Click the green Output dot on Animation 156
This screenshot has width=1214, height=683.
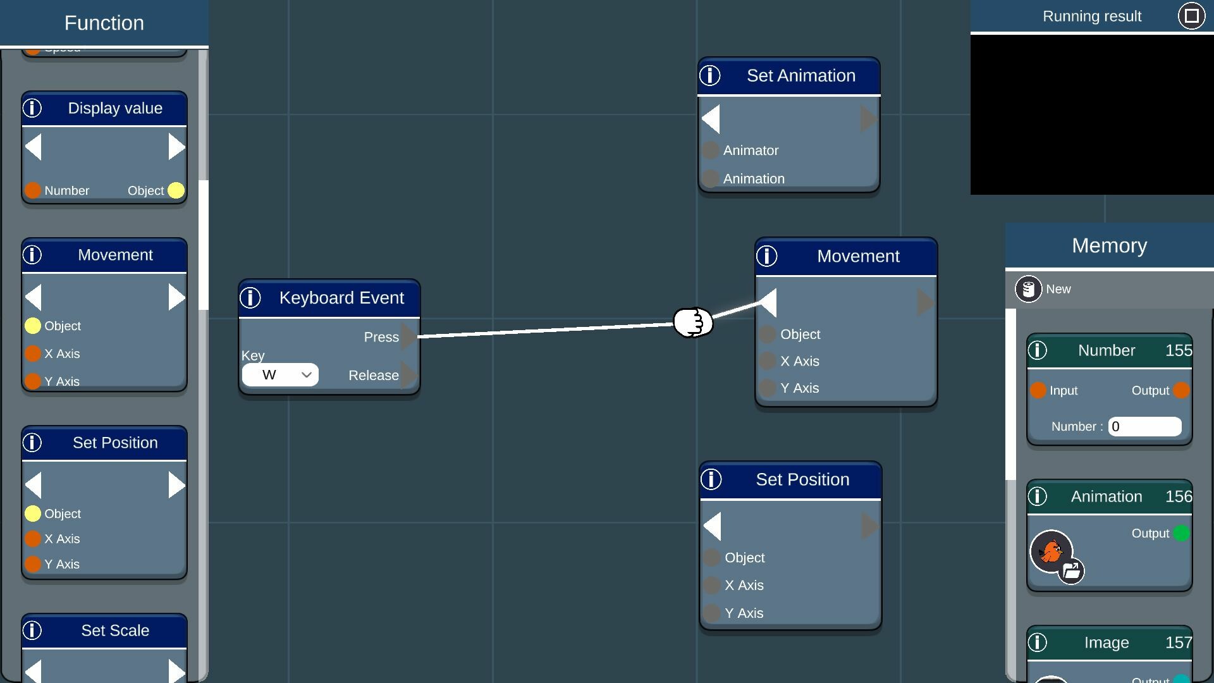click(1182, 533)
